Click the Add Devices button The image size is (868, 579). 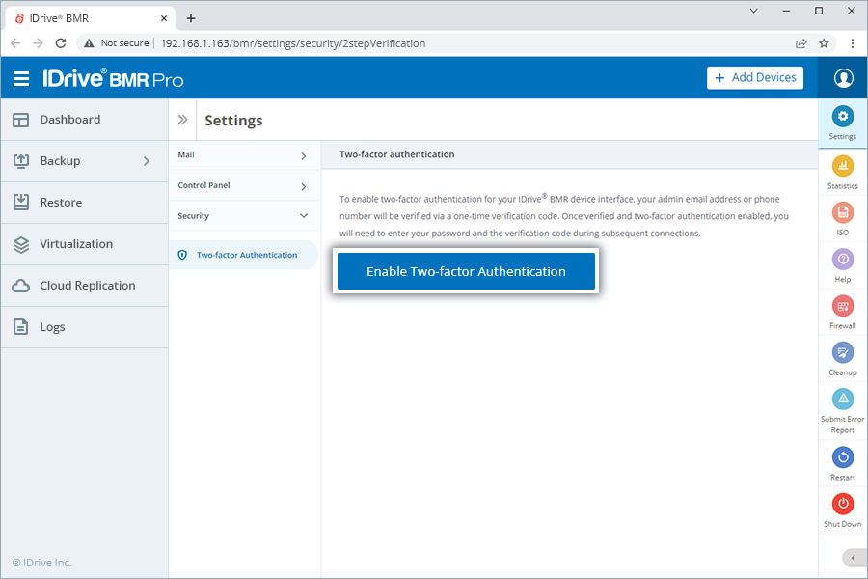click(x=755, y=78)
